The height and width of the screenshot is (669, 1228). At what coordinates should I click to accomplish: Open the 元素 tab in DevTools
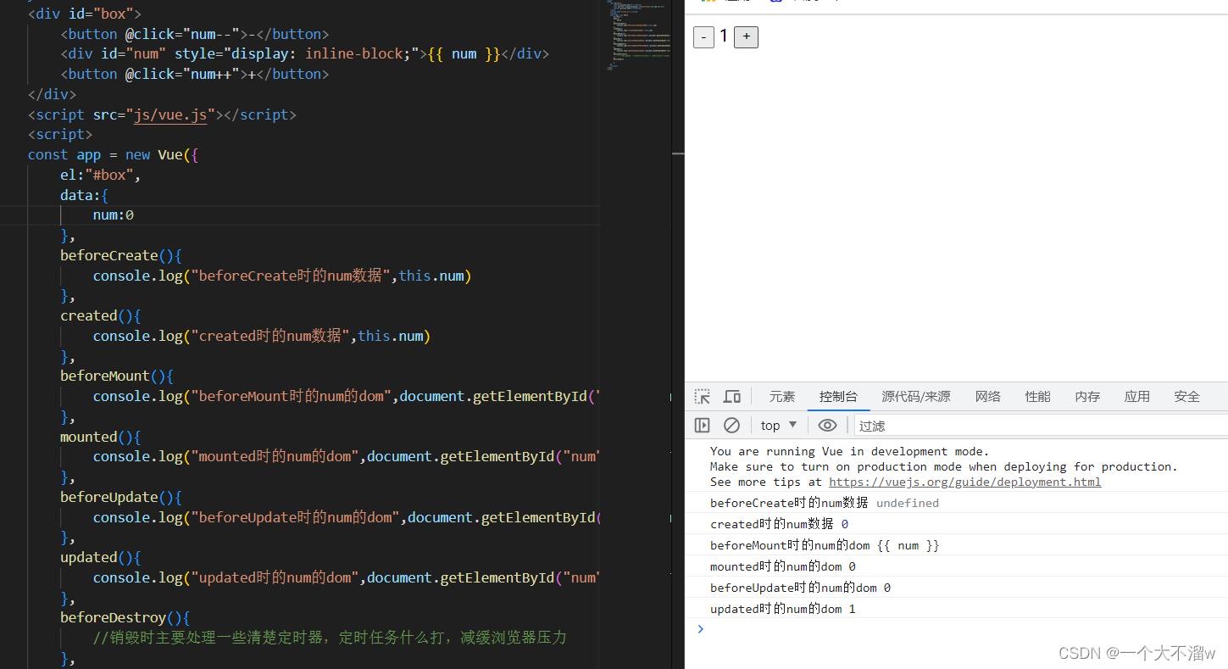click(x=782, y=396)
